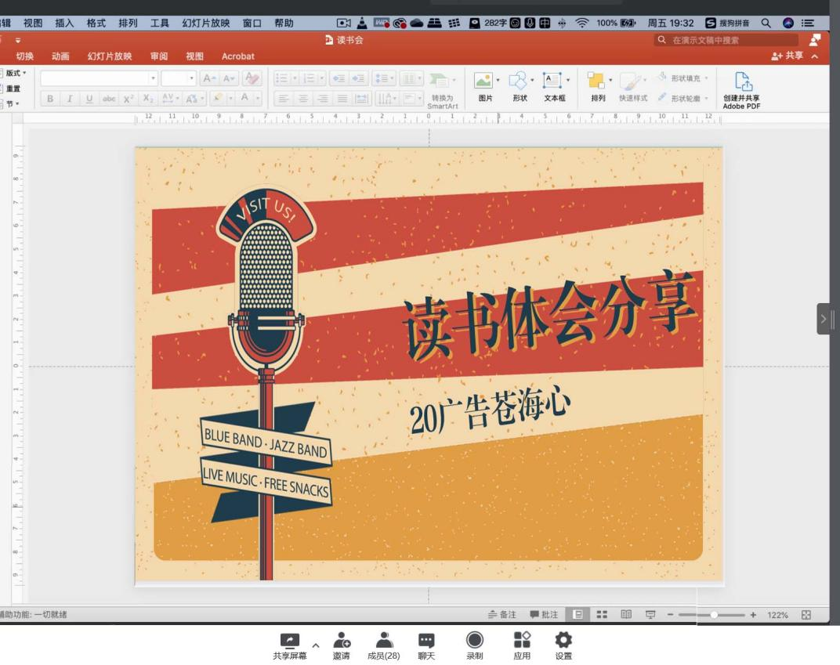Expand share screen options arrow
The height and width of the screenshot is (665, 840).
coord(315,645)
